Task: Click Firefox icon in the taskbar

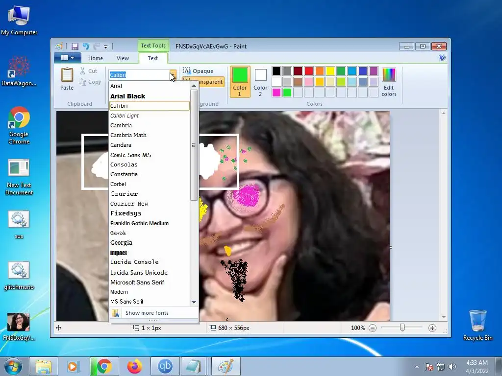Action: pyautogui.click(x=134, y=366)
